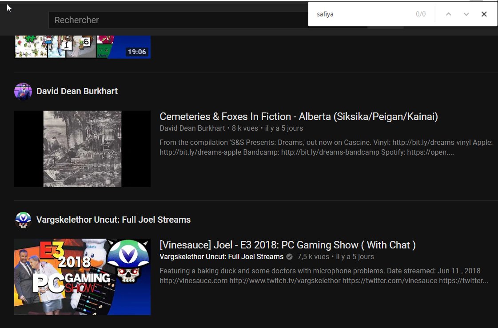498x328 pixels.
Task: Go to next find result arrow
Action: click(x=466, y=14)
